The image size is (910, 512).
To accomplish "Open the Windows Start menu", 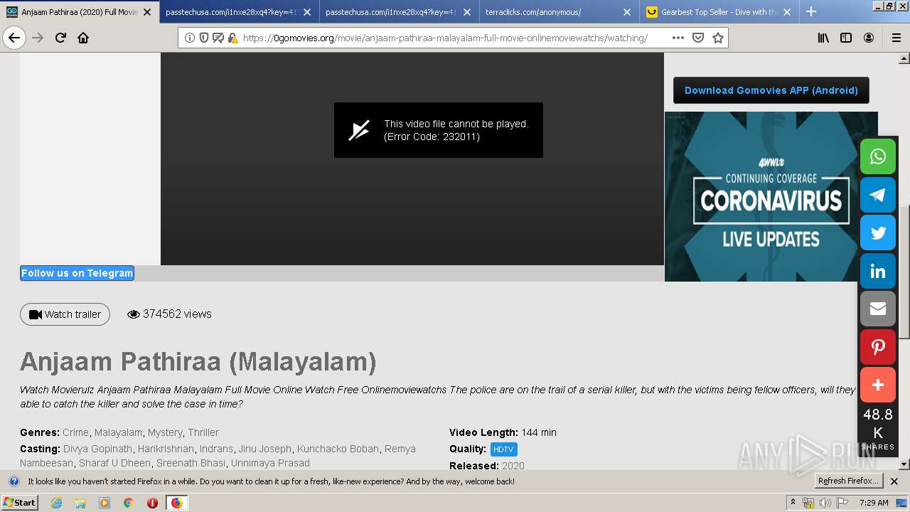I will click(20, 503).
